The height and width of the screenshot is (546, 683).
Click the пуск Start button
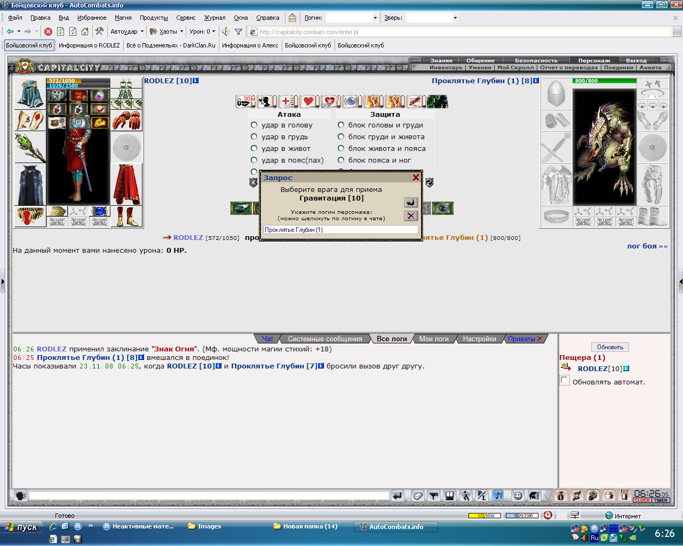pyautogui.click(x=21, y=527)
